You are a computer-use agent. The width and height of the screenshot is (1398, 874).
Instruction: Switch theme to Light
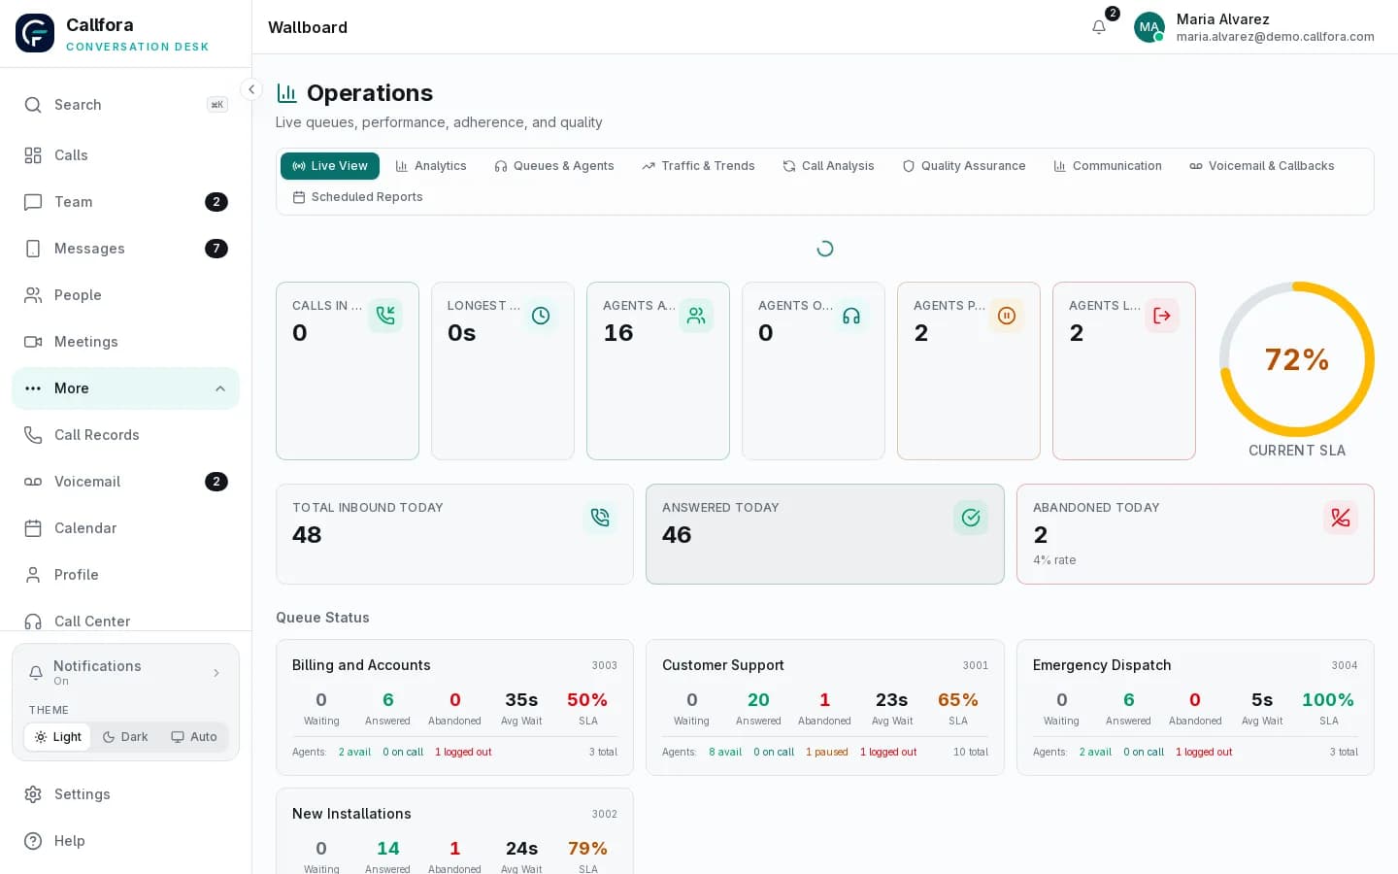(x=57, y=737)
